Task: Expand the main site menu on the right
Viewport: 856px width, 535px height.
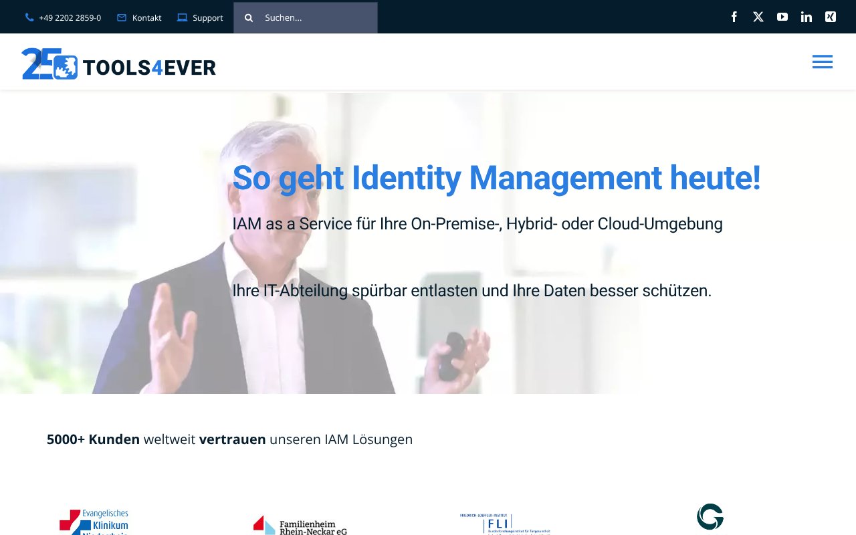Action: coord(823,62)
